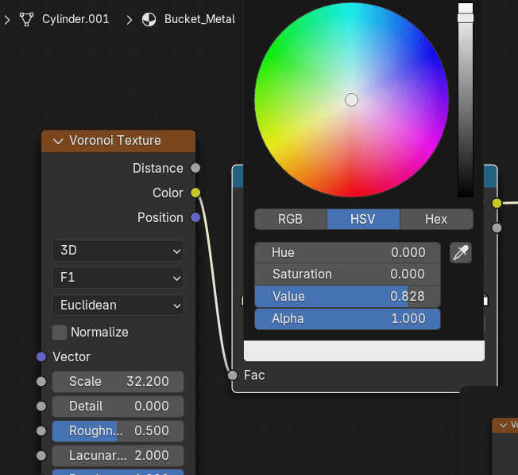Click the Bucket_Metal material sphere icon
The image size is (518, 475).
pos(149,19)
